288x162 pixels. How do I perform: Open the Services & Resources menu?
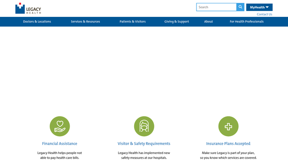86,22
